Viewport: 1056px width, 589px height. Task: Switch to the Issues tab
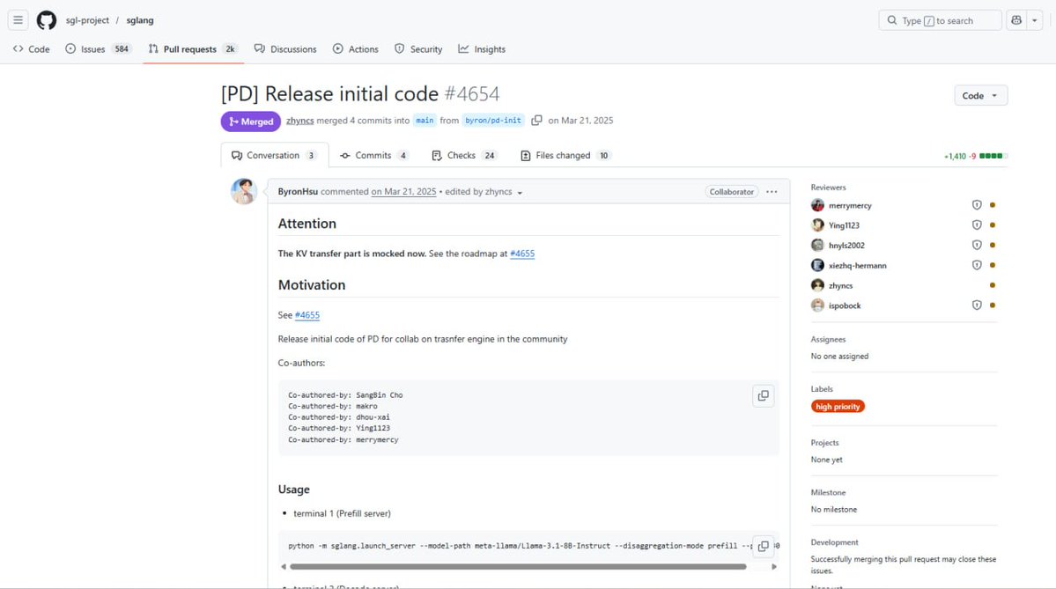98,49
